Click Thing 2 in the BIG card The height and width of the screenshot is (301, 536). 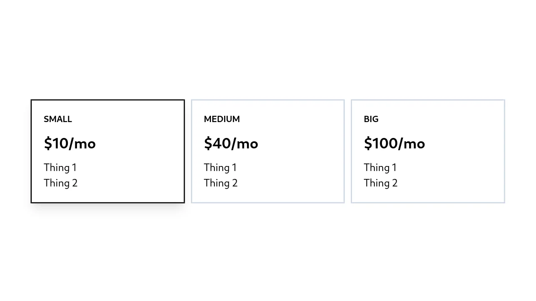(381, 183)
